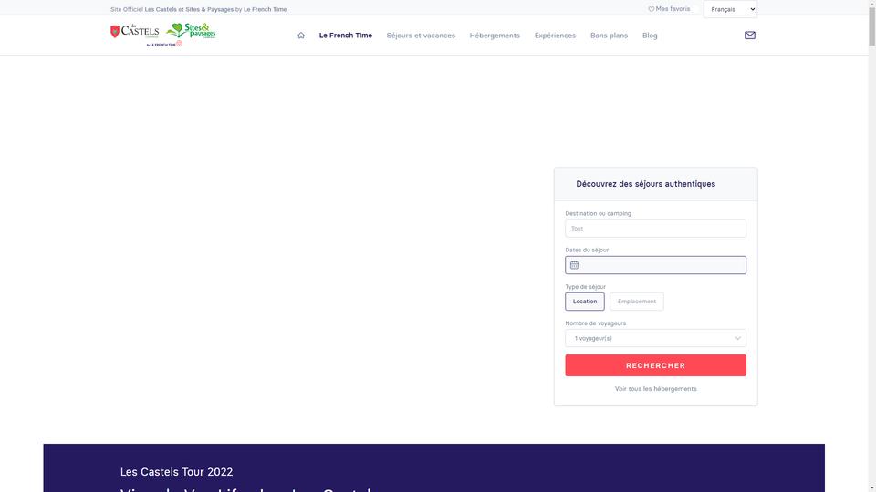This screenshot has width=876, height=492.
Task: Click the Sites & Paysages logo
Action: 191,31
